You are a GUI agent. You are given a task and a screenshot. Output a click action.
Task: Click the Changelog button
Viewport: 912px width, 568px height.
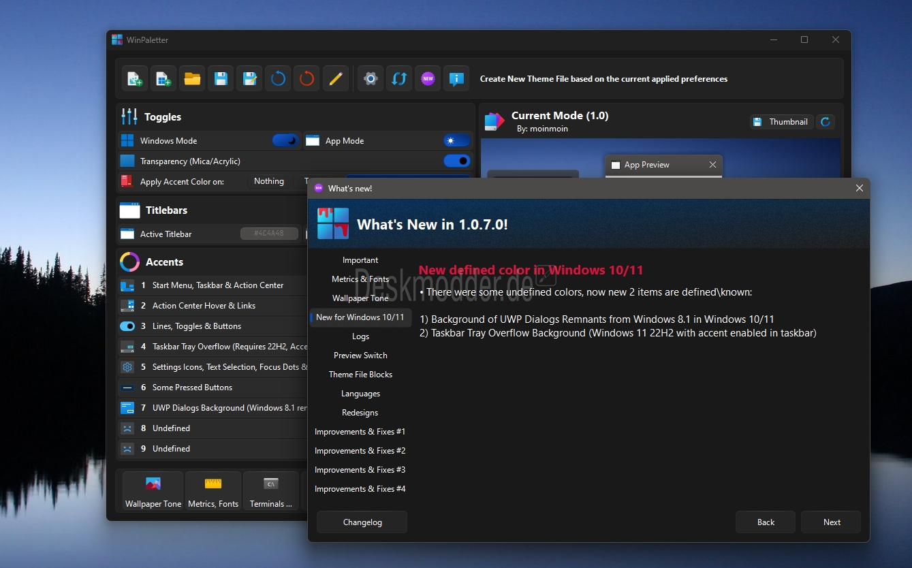pos(362,522)
